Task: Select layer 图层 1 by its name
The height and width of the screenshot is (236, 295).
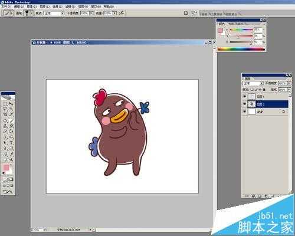Action: (x=260, y=97)
